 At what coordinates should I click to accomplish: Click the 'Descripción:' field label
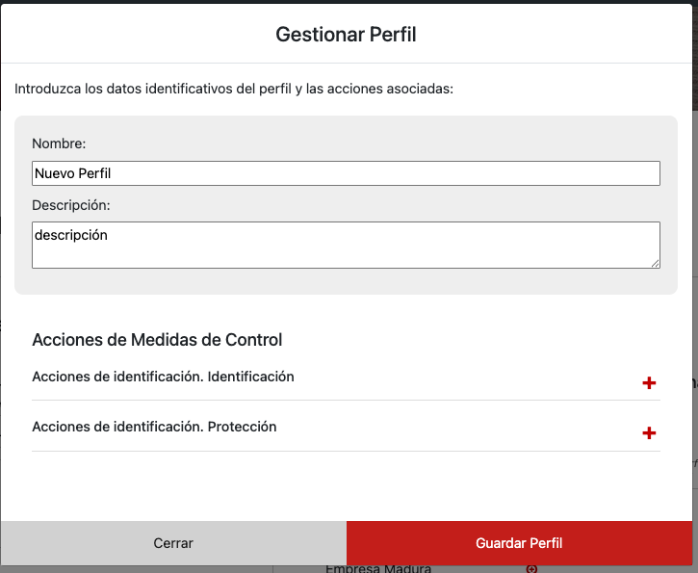pos(71,205)
